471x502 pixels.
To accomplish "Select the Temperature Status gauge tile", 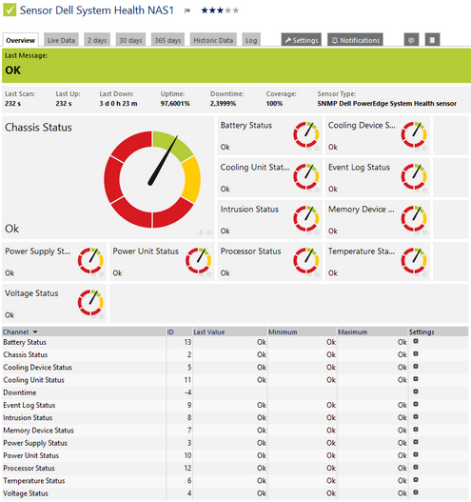I will pyautogui.click(x=378, y=262).
